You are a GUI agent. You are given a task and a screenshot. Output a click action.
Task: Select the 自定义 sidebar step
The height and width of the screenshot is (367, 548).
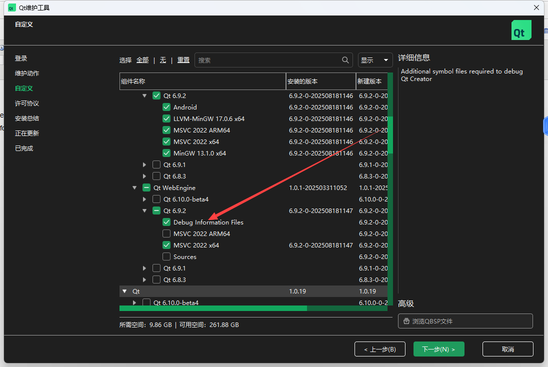(x=24, y=88)
